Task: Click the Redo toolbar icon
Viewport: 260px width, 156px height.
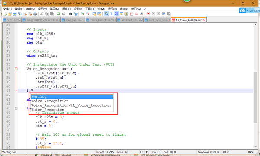Action: click(64, 14)
